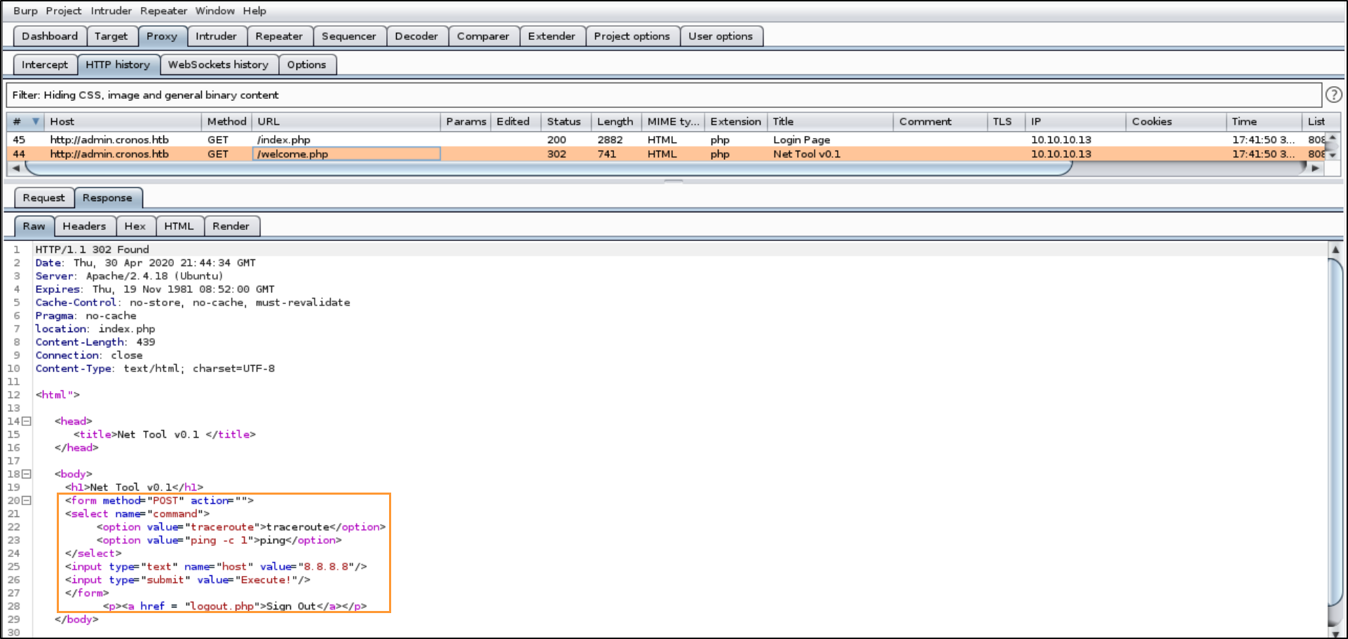The height and width of the screenshot is (639, 1348).
Task: Open the Repeater menu in menu bar
Action: [x=163, y=11]
